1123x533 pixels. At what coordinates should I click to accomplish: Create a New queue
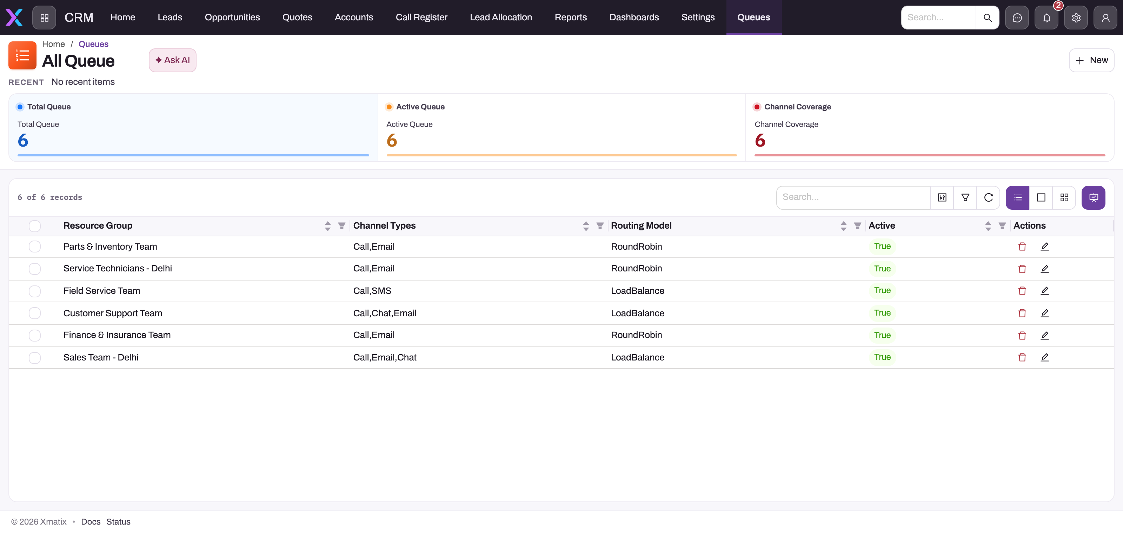point(1091,60)
